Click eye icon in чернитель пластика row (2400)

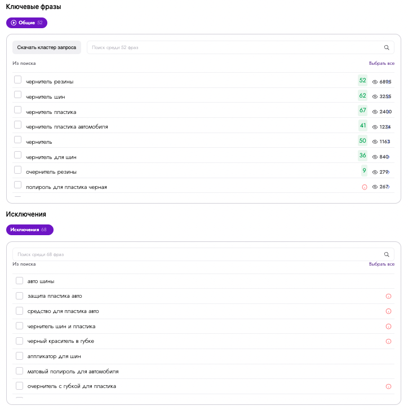(x=375, y=112)
